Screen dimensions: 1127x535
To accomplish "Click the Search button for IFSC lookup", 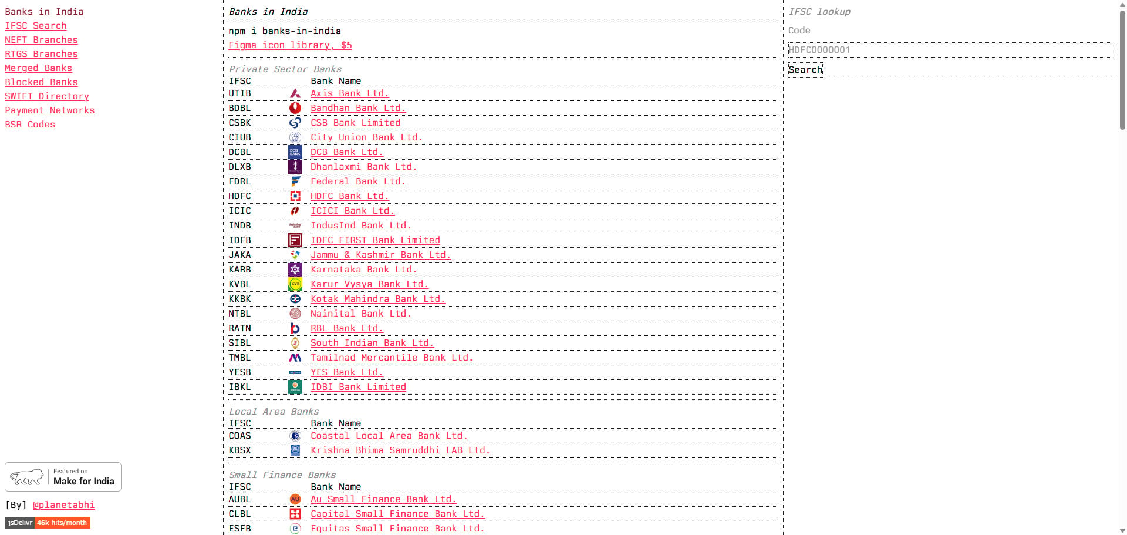I will click(805, 70).
